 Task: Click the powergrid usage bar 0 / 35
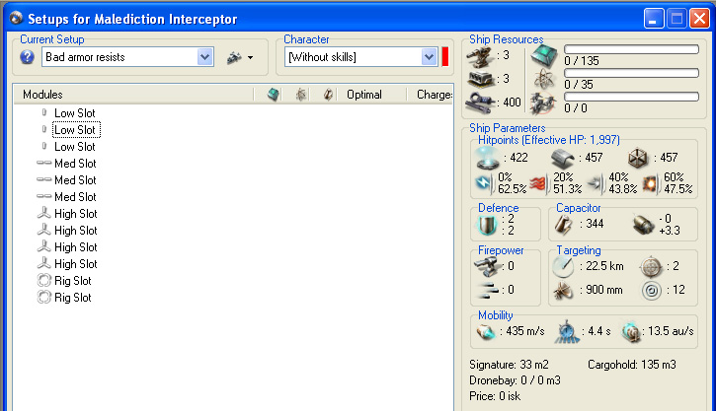pos(631,73)
